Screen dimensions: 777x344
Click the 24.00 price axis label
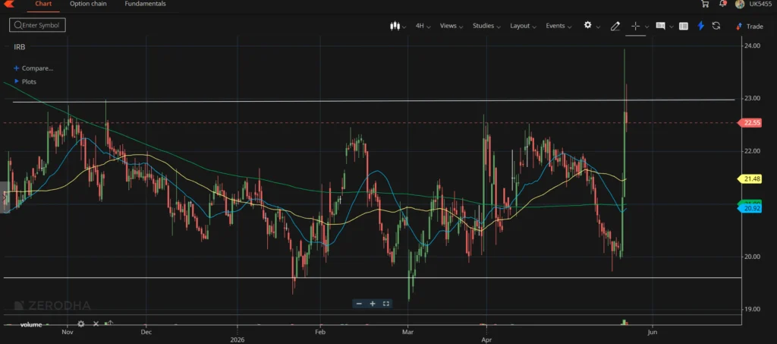[x=752, y=46]
